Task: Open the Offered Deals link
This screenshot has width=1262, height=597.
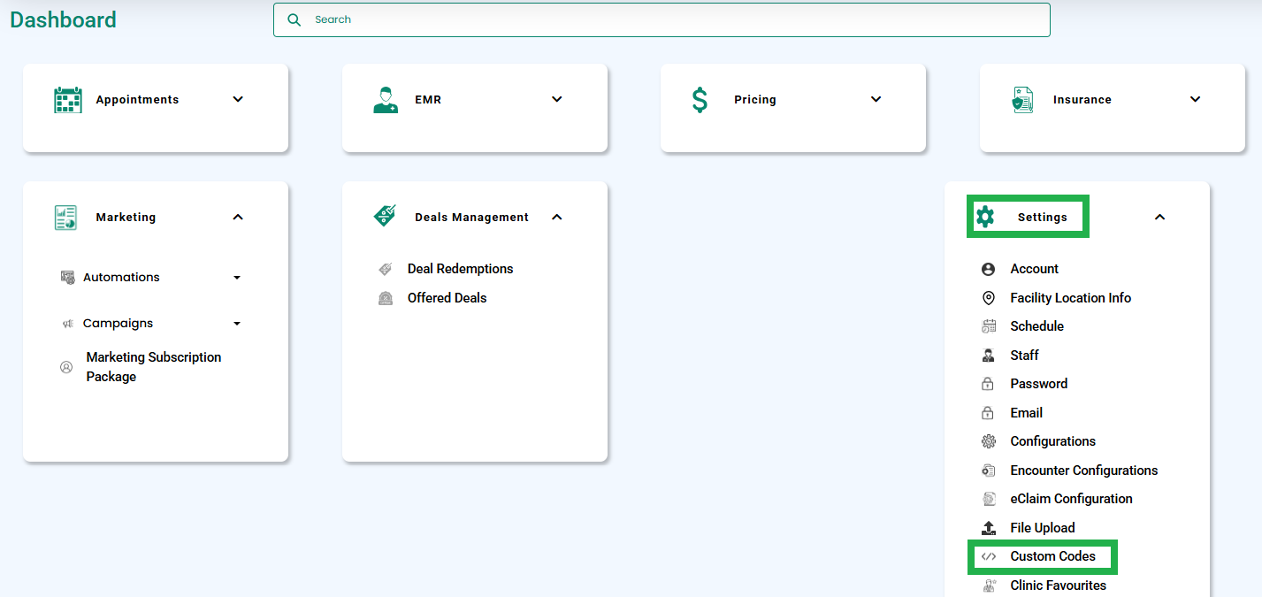Action: 447,298
